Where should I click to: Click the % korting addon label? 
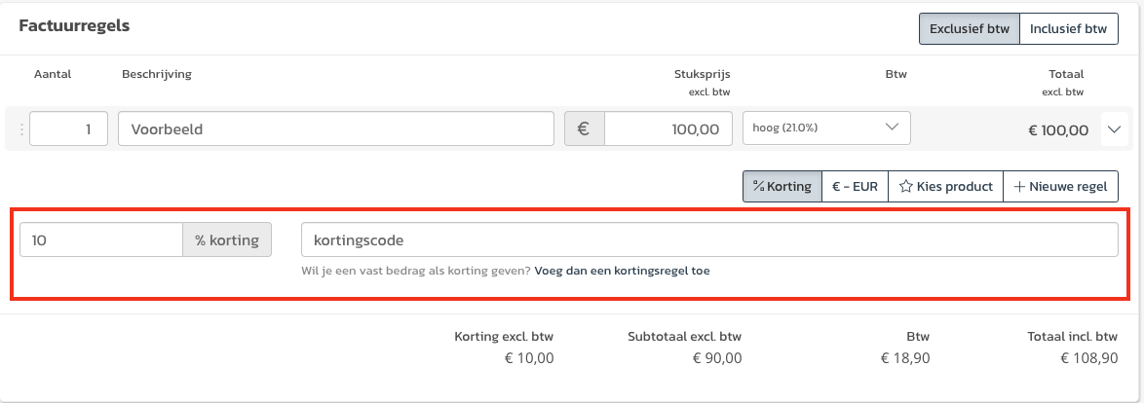(x=227, y=239)
